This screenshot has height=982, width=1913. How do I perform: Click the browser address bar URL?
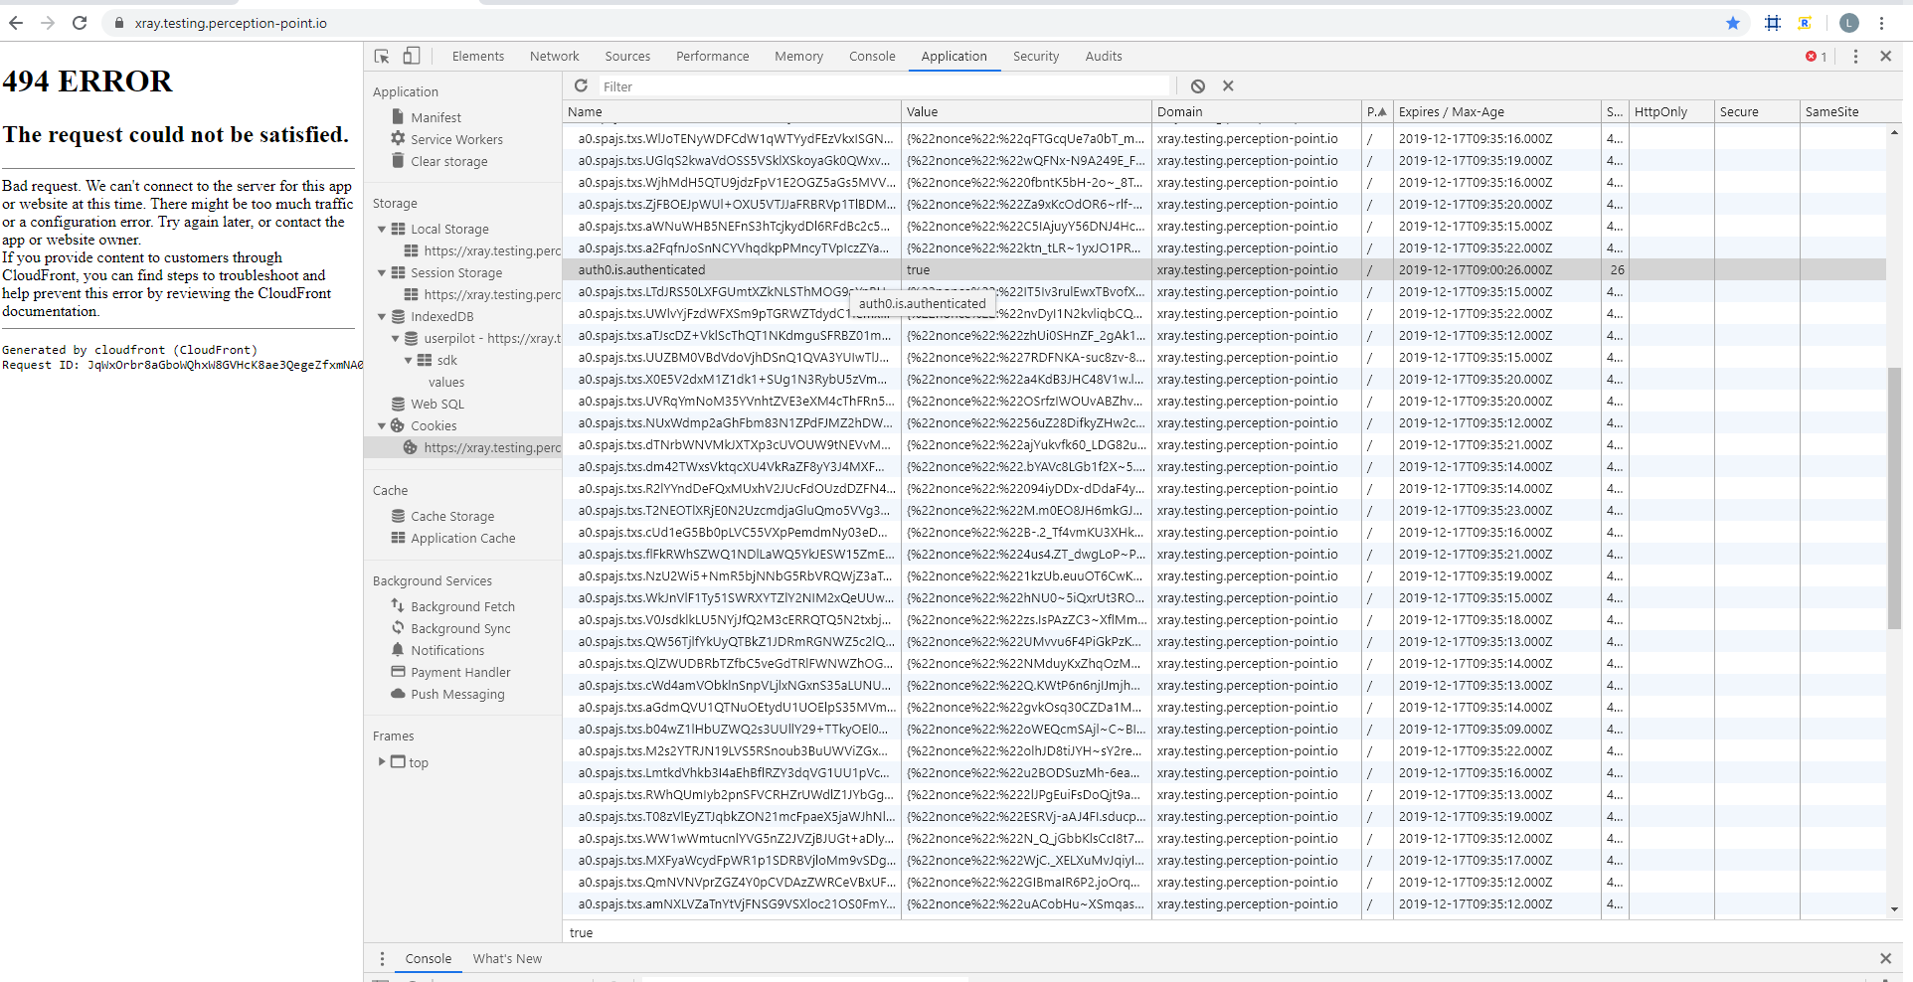click(x=231, y=23)
